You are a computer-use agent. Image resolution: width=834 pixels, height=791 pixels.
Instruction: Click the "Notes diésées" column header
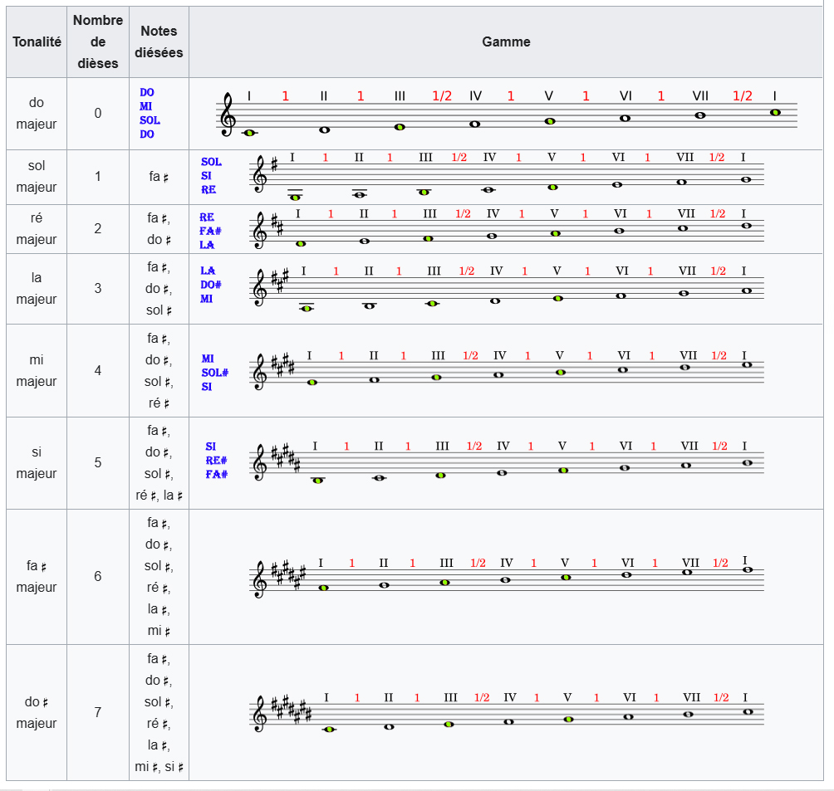(159, 42)
